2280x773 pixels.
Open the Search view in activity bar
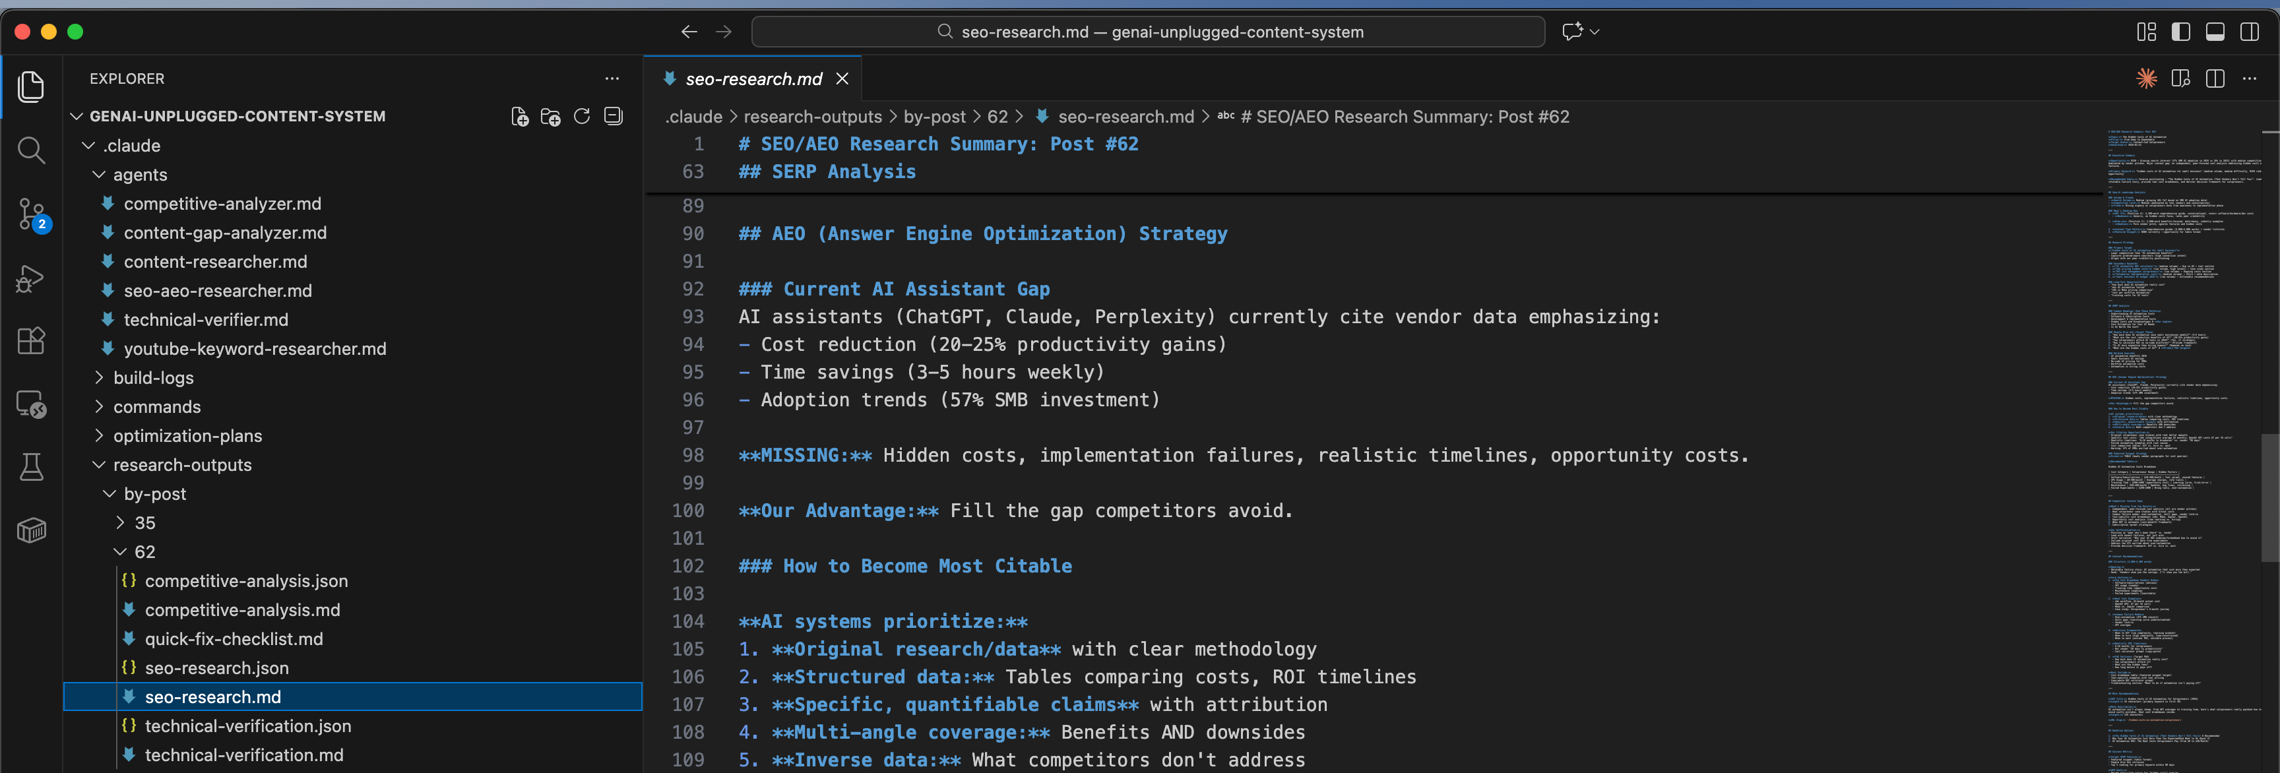pos(31,150)
